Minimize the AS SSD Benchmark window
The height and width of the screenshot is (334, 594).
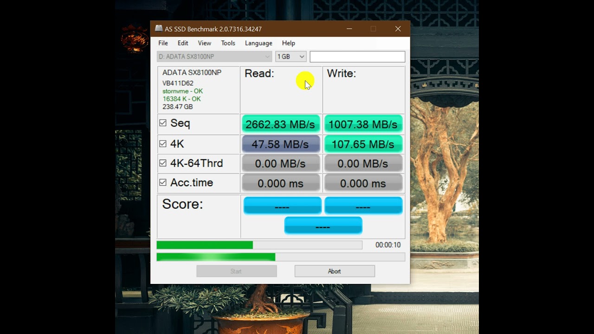tap(349, 29)
